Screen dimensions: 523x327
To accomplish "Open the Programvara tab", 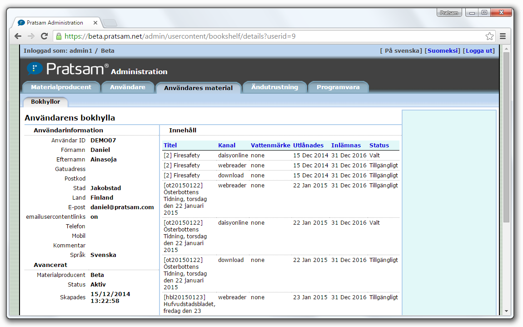I will coord(339,87).
